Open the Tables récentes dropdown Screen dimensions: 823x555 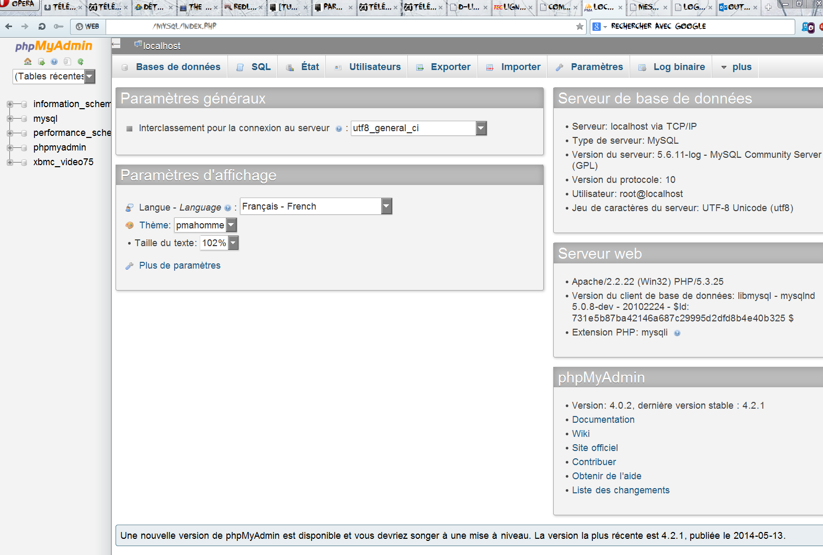54,76
